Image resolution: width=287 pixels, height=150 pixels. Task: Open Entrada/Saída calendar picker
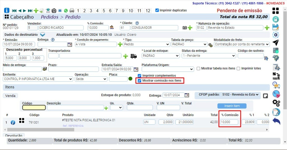pyautogui.click(x=136, y=69)
